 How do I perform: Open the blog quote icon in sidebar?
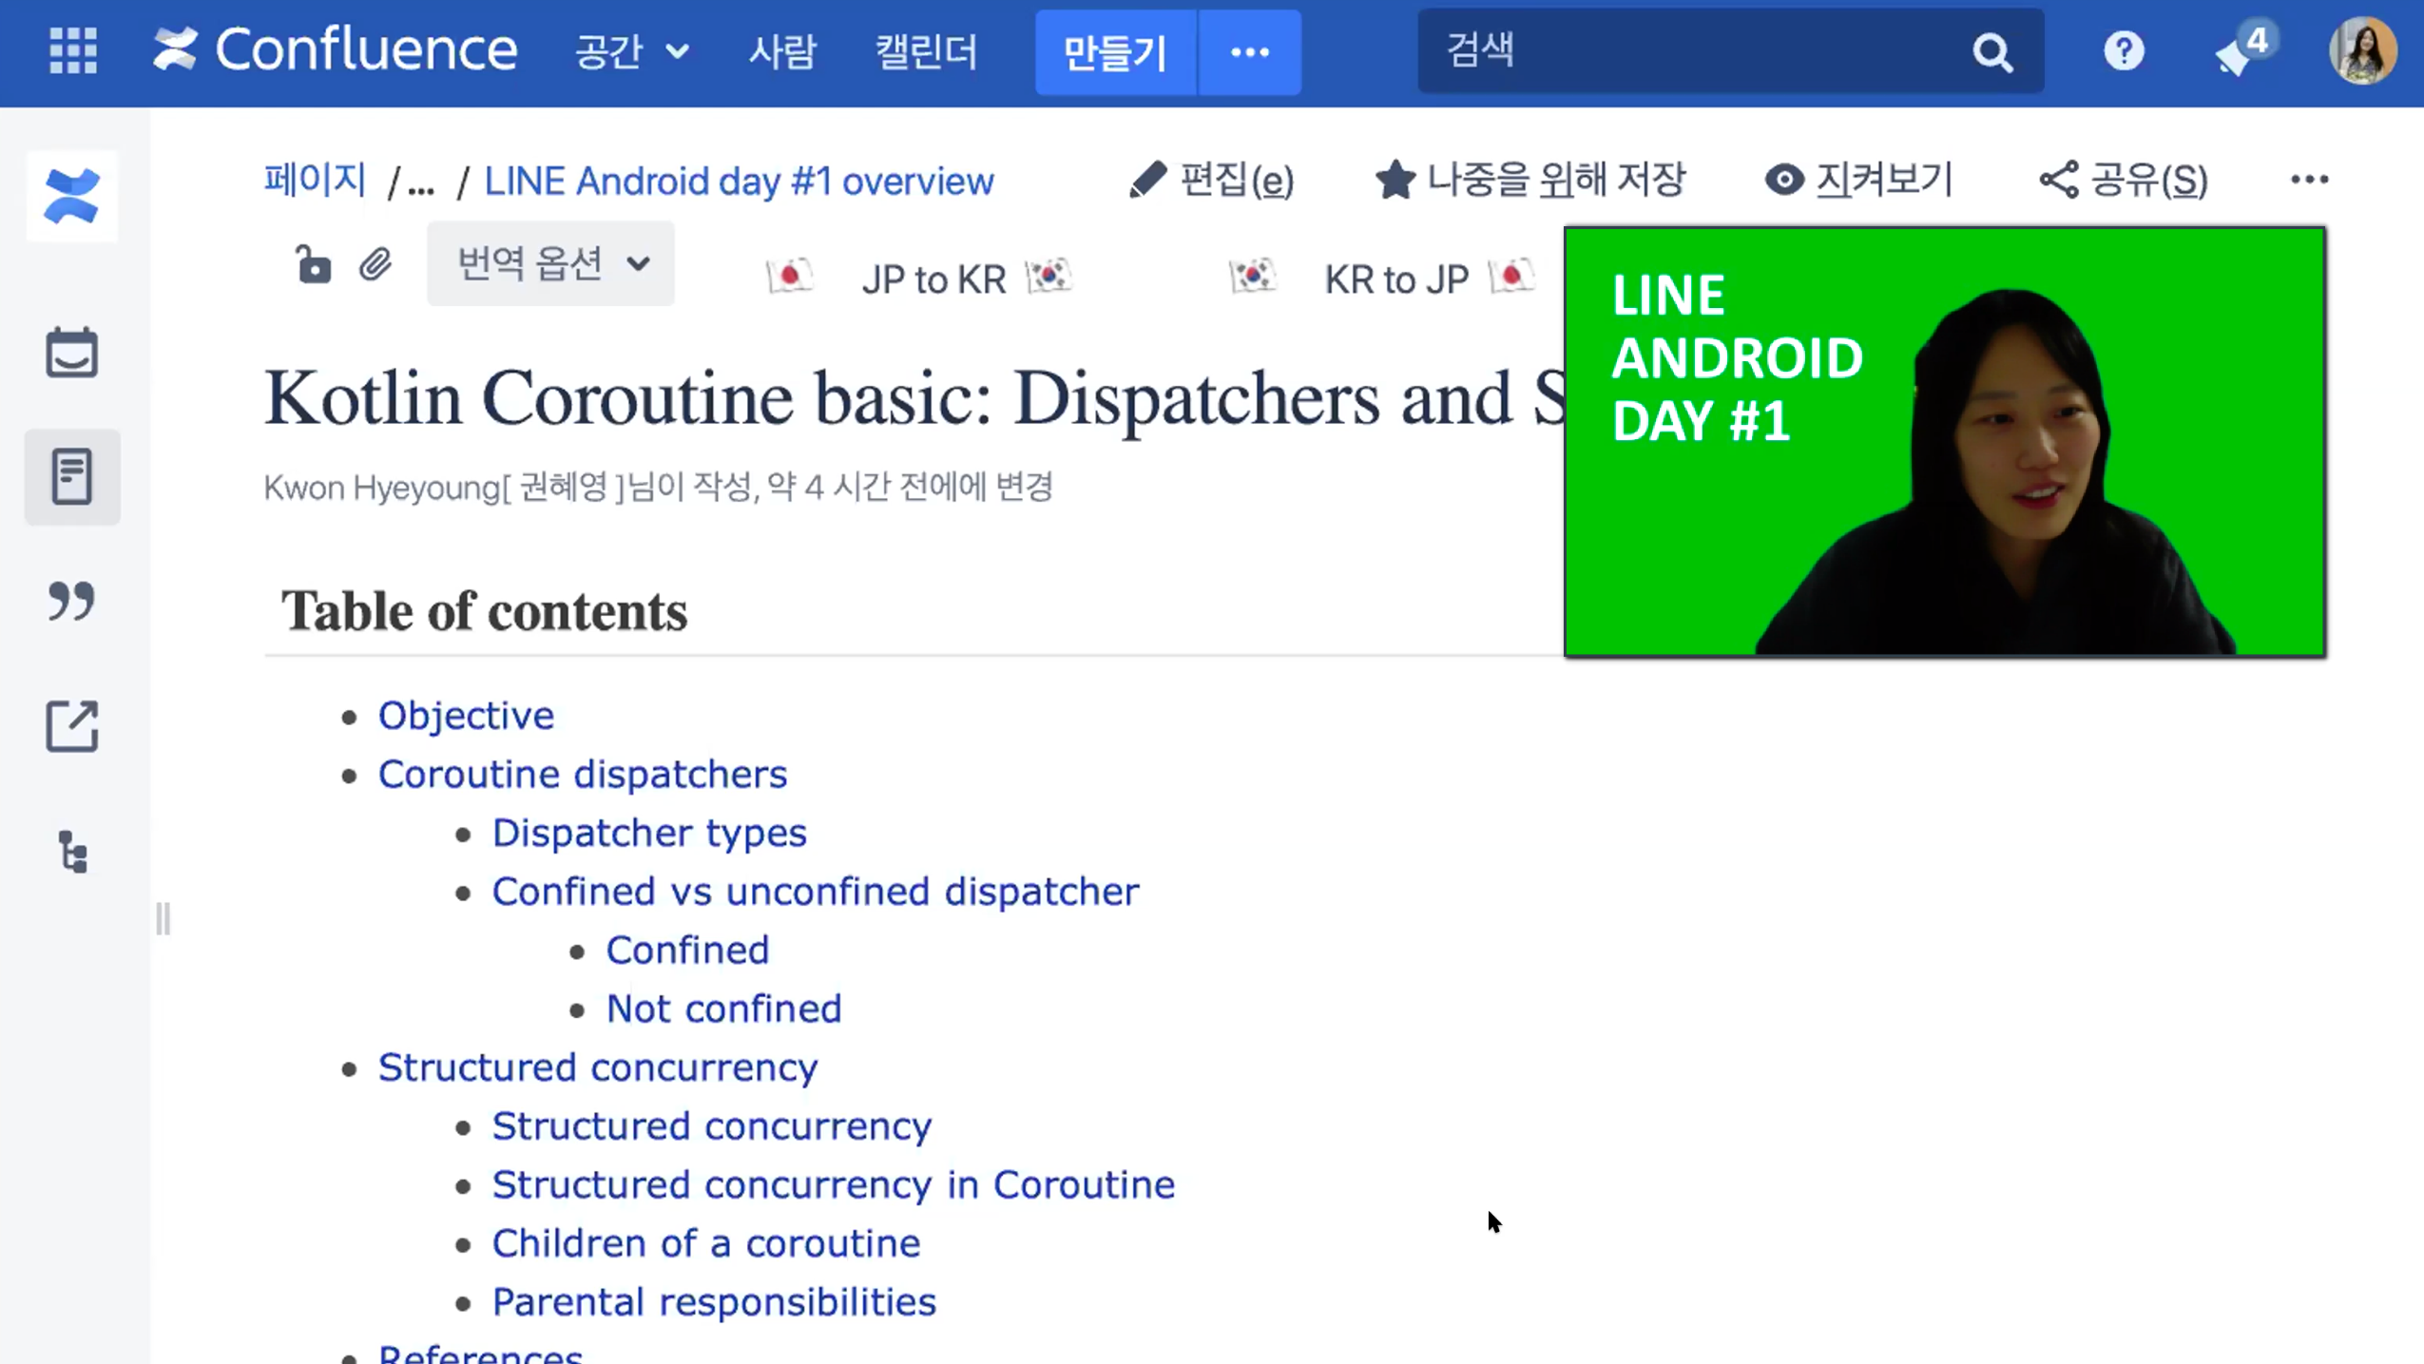tap(72, 602)
